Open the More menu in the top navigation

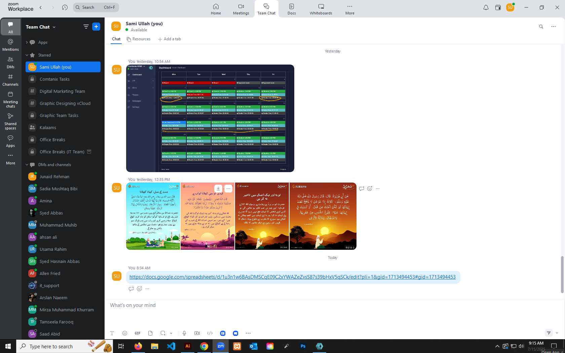click(350, 9)
